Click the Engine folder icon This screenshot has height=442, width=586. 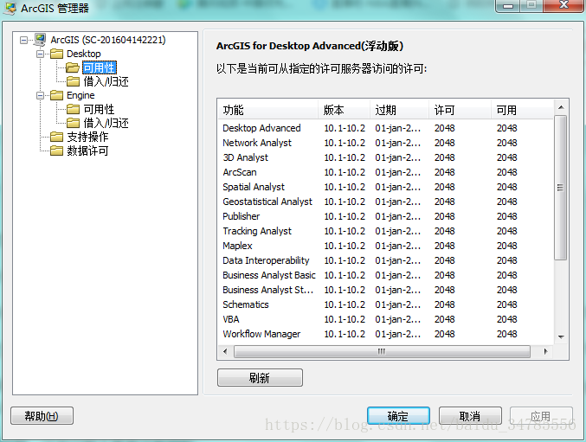[56, 95]
